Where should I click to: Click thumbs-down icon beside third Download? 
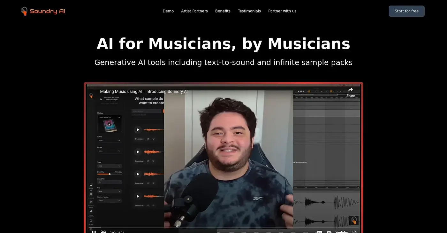pyautogui.click(x=154, y=183)
